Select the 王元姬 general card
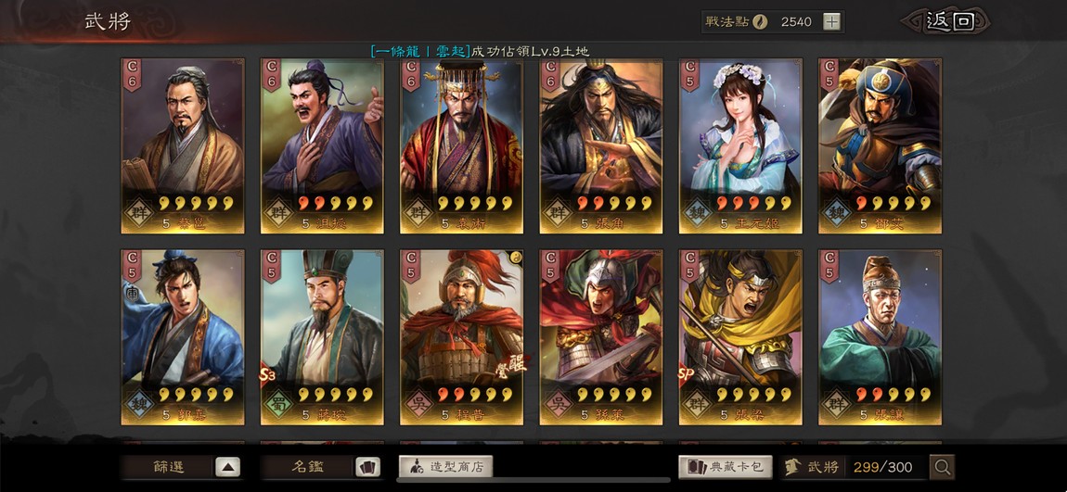 click(x=740, y=146)
